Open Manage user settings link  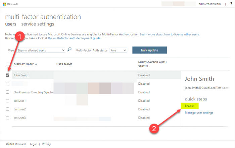tap(199, 113)
